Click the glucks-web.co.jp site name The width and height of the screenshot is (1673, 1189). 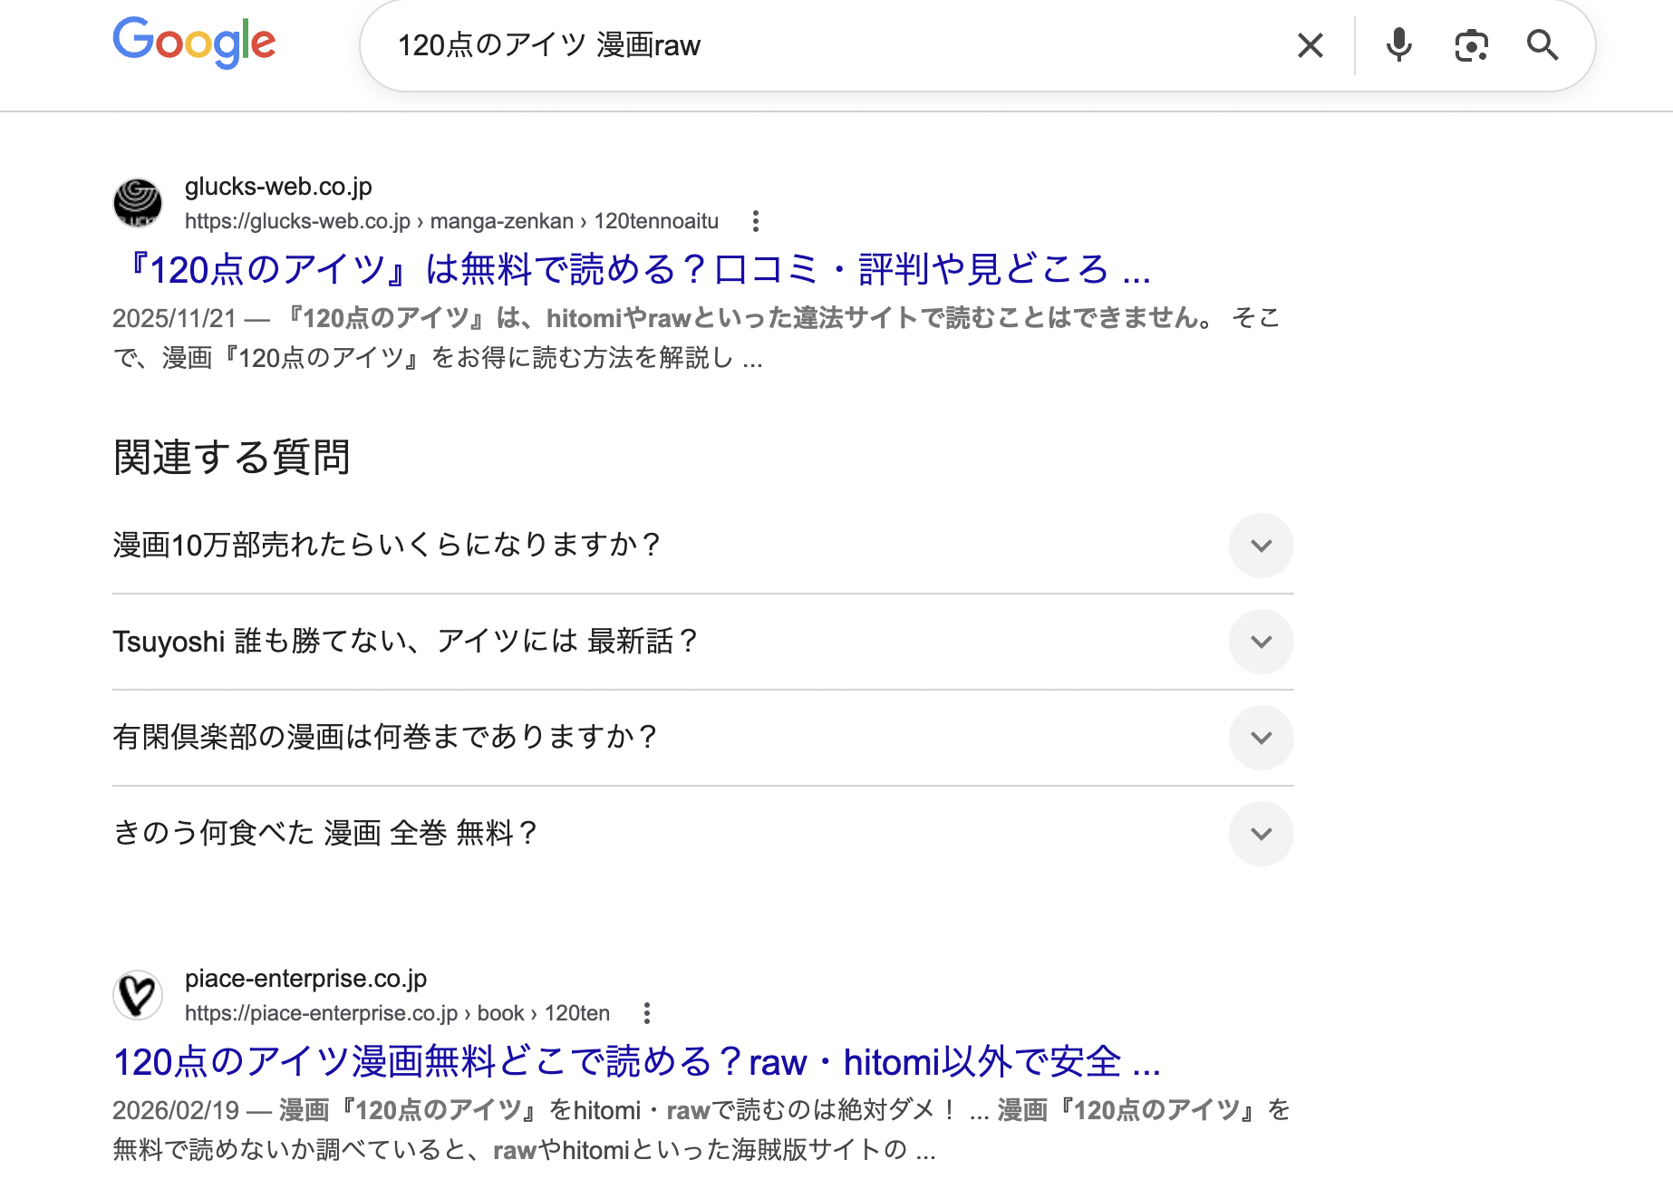278,187
